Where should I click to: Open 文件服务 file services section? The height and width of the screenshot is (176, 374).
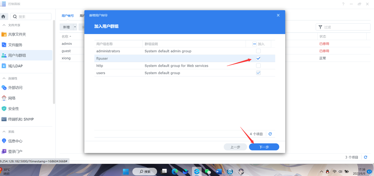click(15, 45)
